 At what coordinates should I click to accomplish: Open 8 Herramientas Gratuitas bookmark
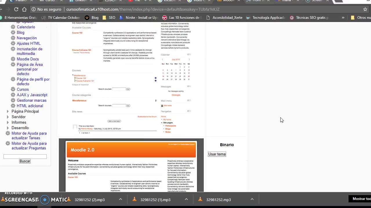pos(19,18)
